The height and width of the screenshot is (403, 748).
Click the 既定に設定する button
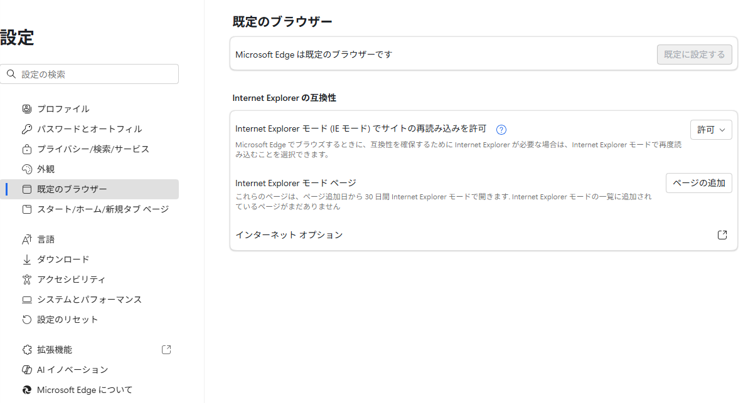point(694,55)
